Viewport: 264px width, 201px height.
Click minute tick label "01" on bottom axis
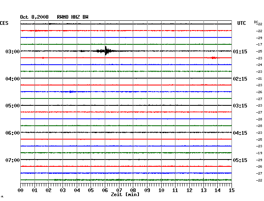tap(35, 190)
